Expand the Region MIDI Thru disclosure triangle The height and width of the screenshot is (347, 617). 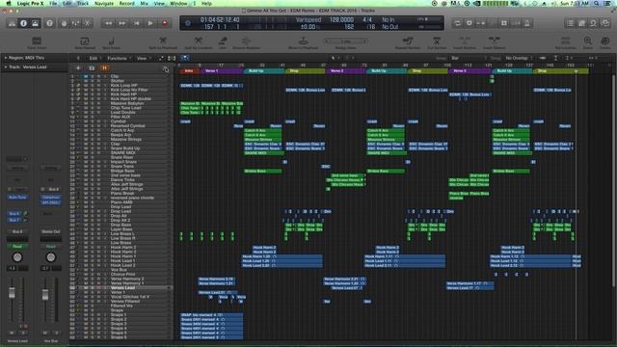click(6, 58)
